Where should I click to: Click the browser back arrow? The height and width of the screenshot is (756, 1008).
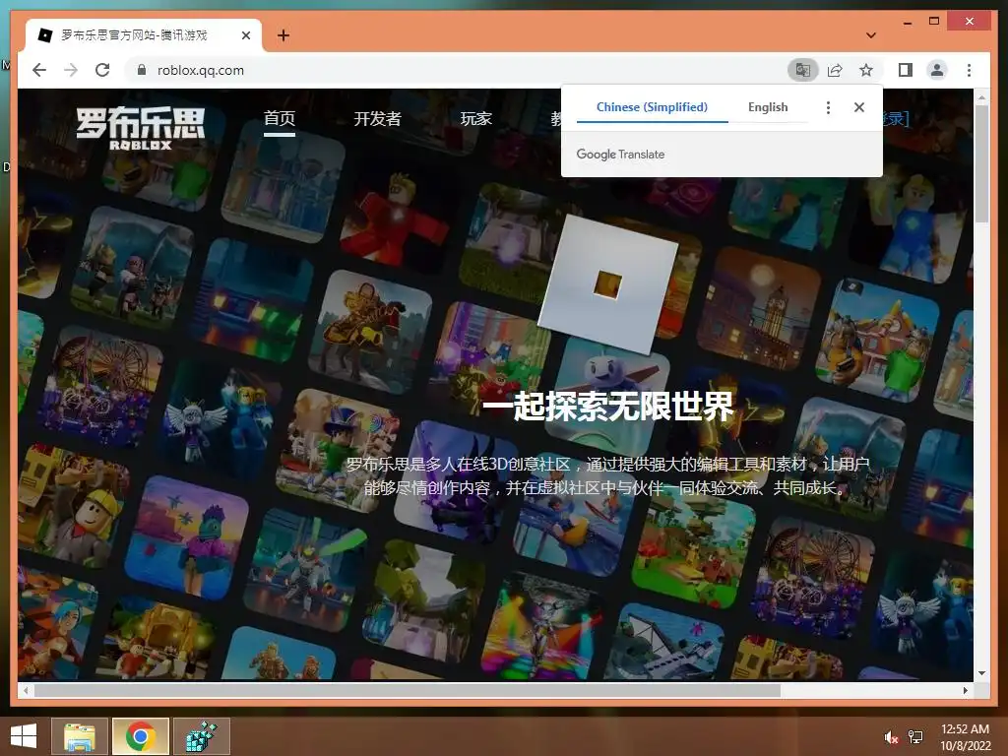(x=39, y=70)
